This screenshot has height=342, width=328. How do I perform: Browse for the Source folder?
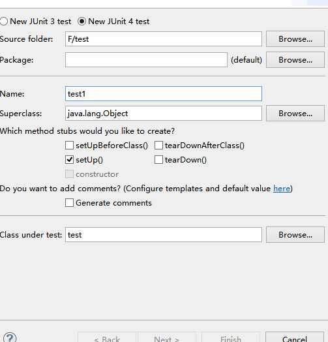point(295,39)
